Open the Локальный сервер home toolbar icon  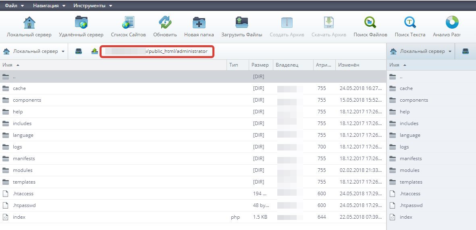coord(29,23)
